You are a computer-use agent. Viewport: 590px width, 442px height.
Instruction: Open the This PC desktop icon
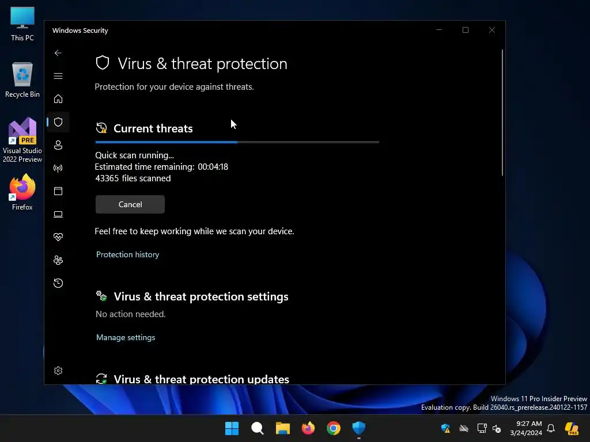22,24
